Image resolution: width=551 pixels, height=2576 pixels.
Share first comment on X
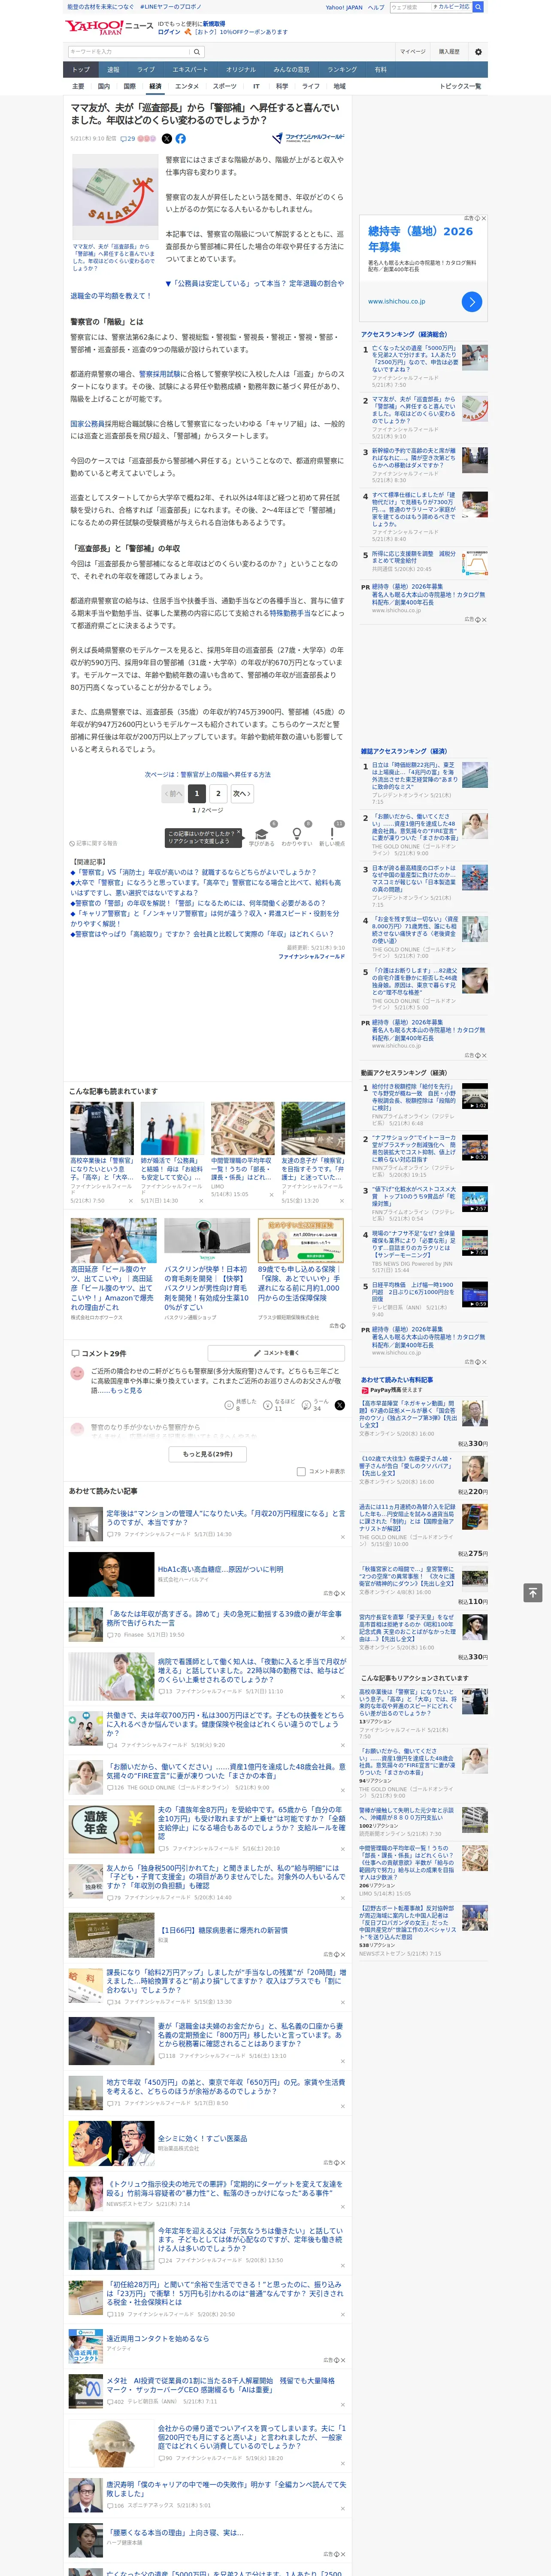[x=339, y=1405]
